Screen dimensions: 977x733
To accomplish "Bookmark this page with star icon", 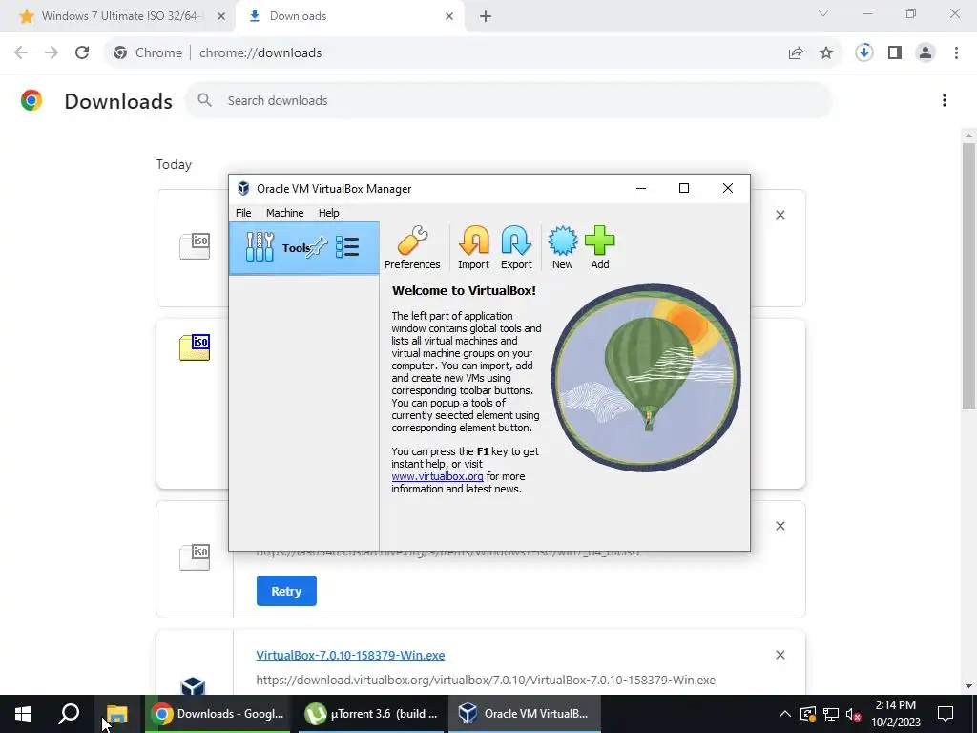I will coord(826,53).
